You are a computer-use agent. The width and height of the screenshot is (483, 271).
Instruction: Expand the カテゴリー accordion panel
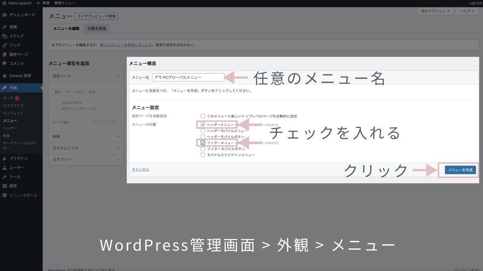tap(86, 160)
